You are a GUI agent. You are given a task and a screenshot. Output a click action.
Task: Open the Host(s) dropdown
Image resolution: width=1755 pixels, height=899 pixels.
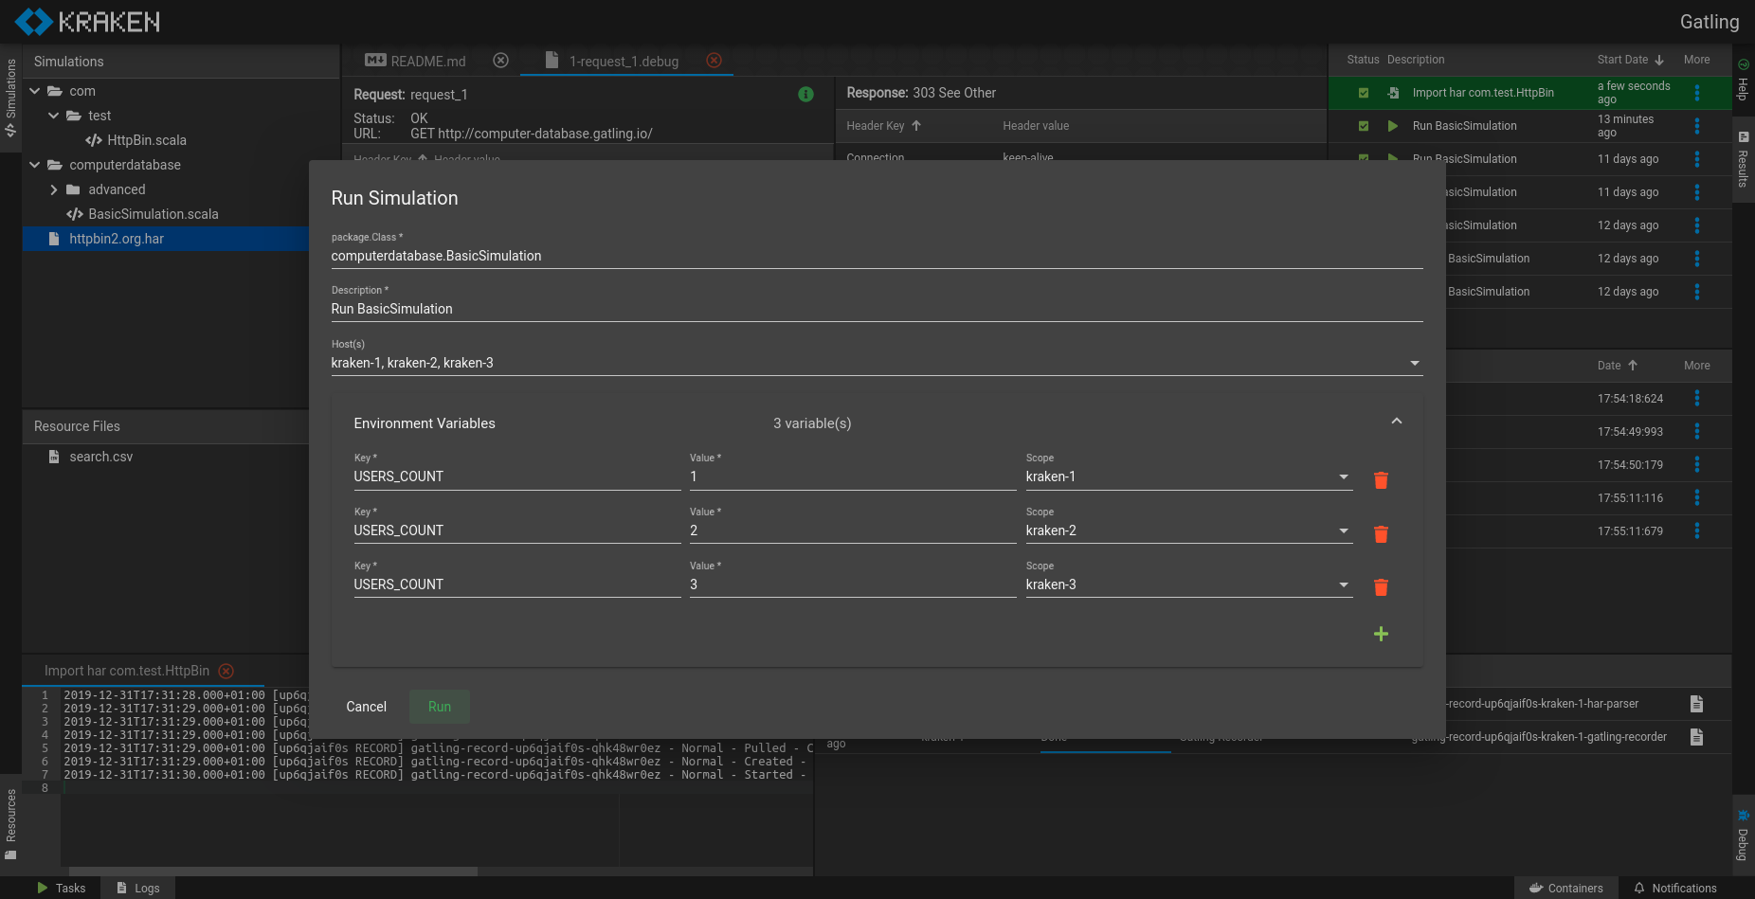point(1414,363)
